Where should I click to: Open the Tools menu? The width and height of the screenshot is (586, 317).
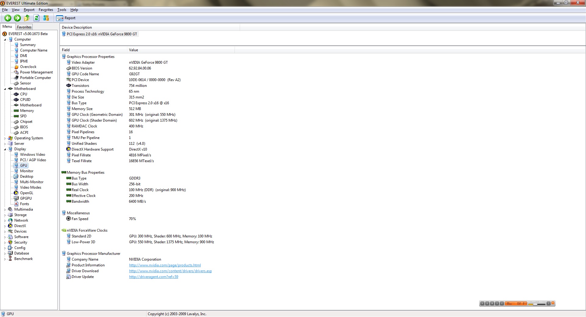click(x=62, y=10)
